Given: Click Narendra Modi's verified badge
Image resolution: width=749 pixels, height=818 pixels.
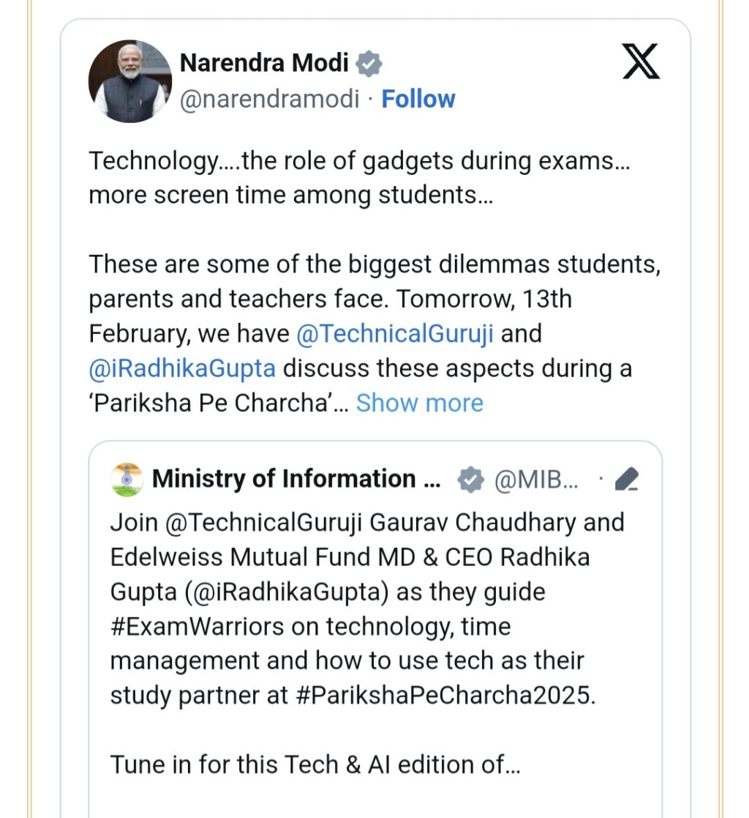Looking at the screenshot, I should (x=369, y=64).
